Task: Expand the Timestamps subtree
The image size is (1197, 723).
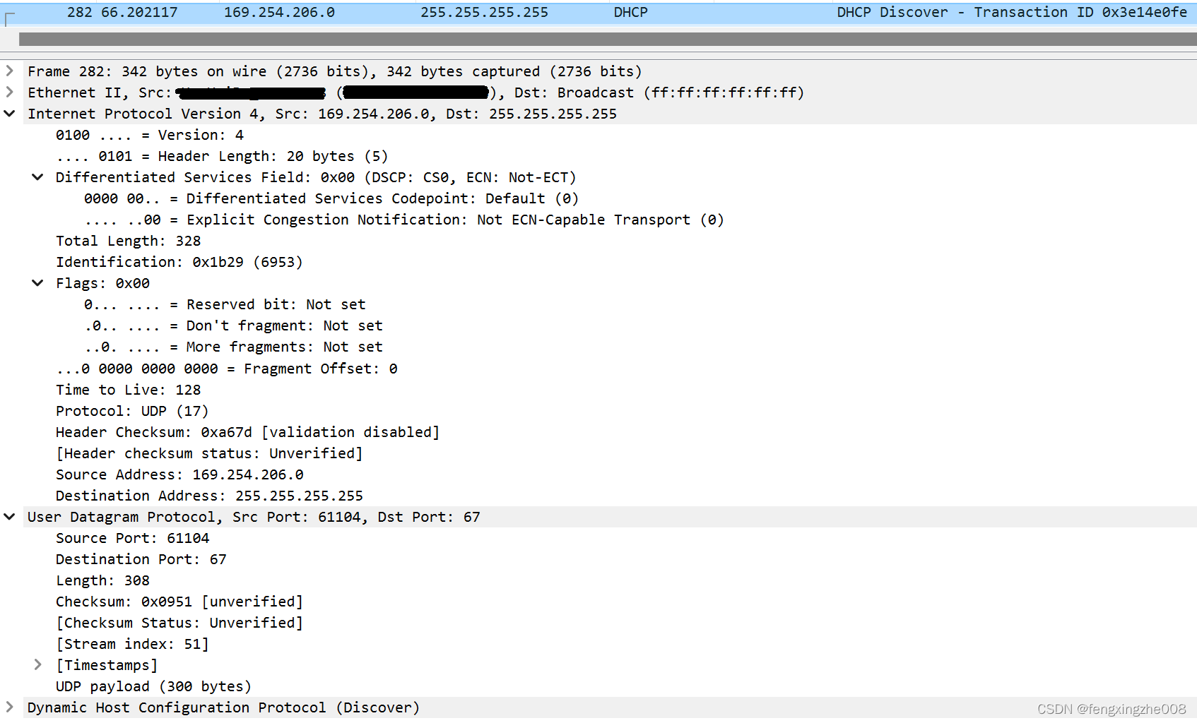Action: (37, 664)
